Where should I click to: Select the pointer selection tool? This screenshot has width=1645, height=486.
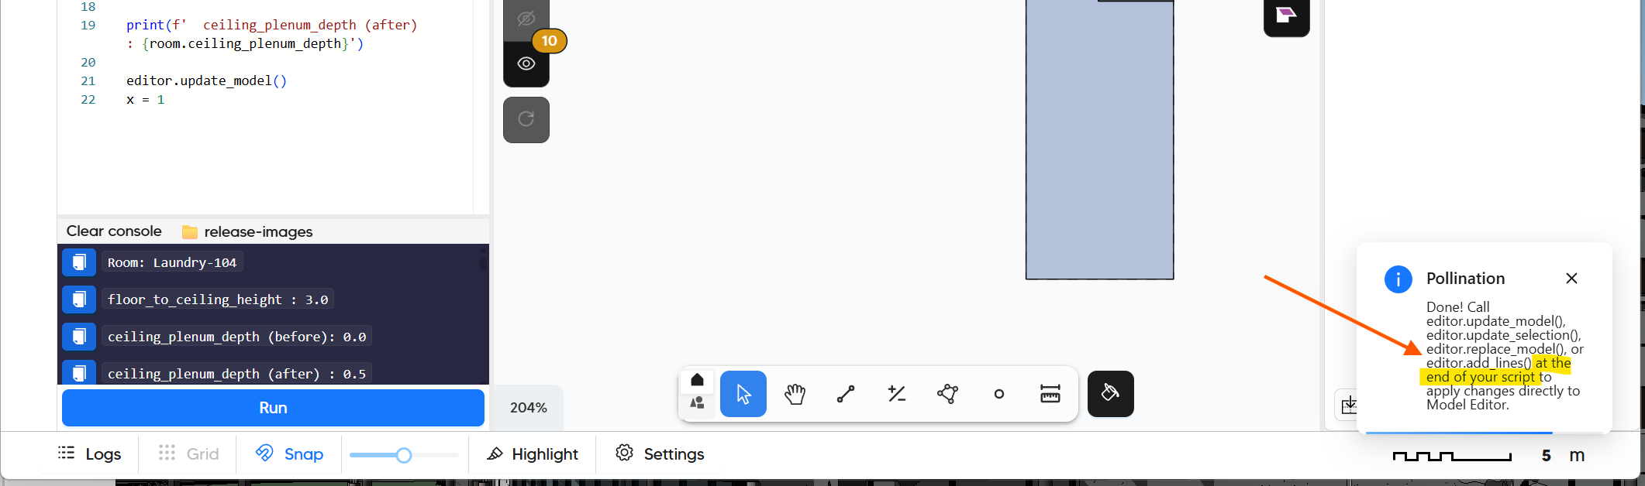(x=743, y=394)
